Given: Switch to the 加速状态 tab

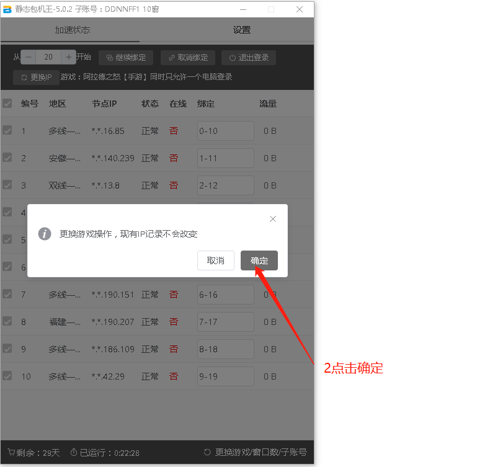Looking at the screenshot, I should coord(72,30).
